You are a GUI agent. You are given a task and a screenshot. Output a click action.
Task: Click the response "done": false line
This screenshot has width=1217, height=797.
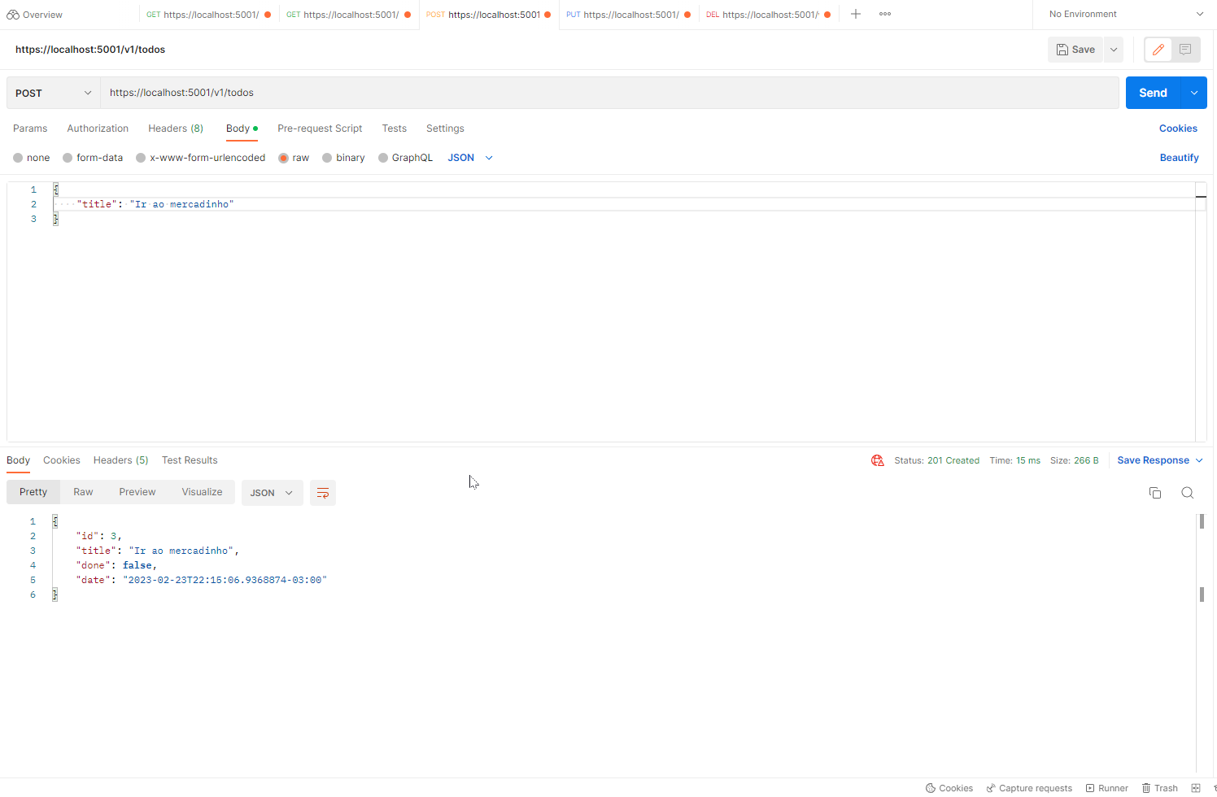116,565
